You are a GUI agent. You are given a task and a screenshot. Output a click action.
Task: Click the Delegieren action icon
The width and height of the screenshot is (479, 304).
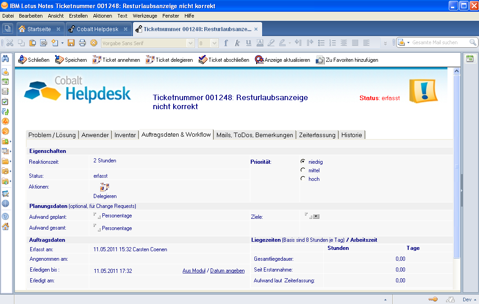pos(105,187)
